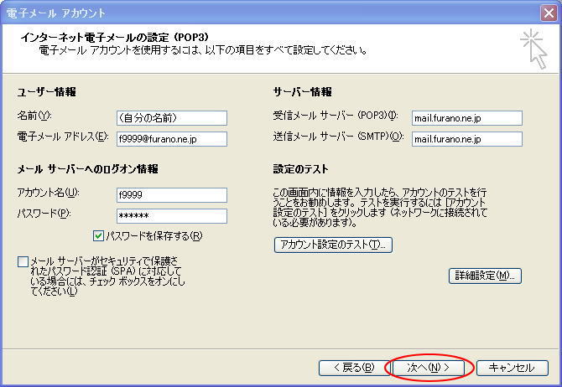The width and height of the screenshot is (562, 387).
Task: Click the キャンセル cancel button
Action: point(513,367)
